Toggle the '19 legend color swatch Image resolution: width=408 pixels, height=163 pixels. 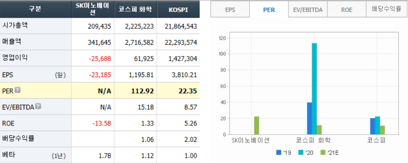[278, 153]
